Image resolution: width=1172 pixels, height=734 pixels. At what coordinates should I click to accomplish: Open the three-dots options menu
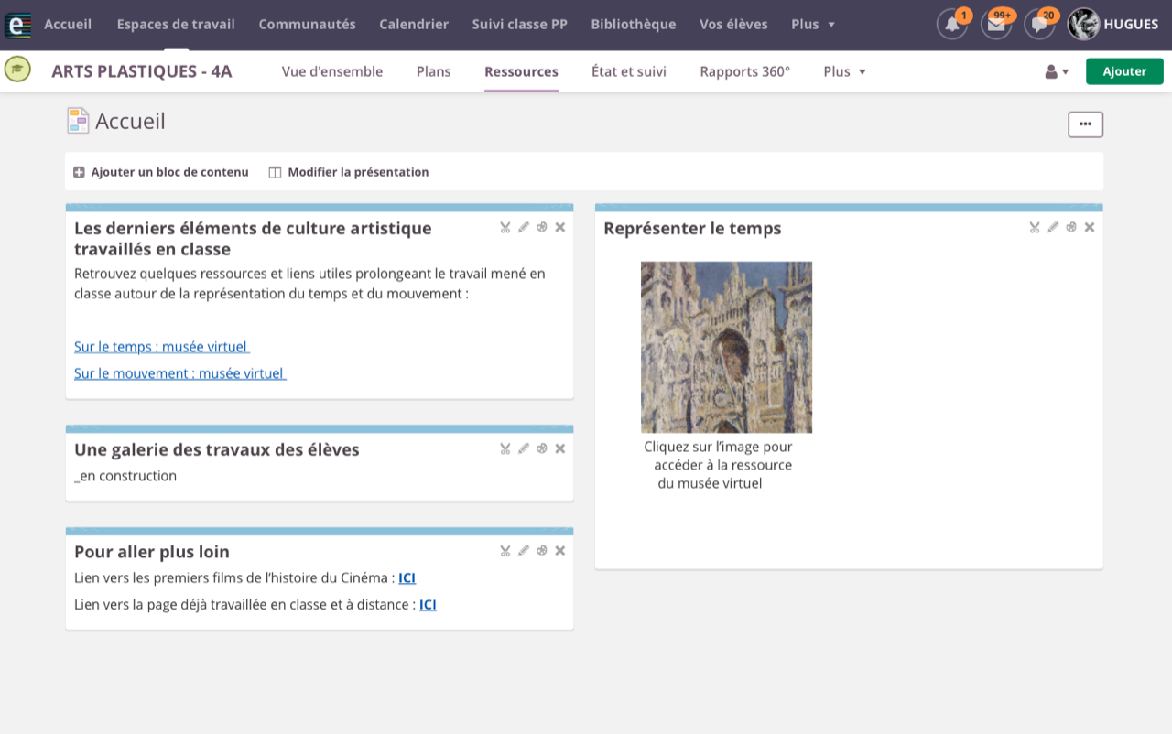(x=1085, y=124)
